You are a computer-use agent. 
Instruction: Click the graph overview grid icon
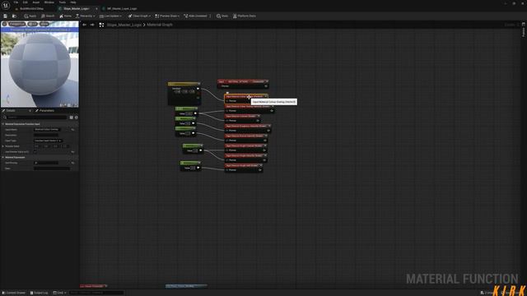point(101,25)
